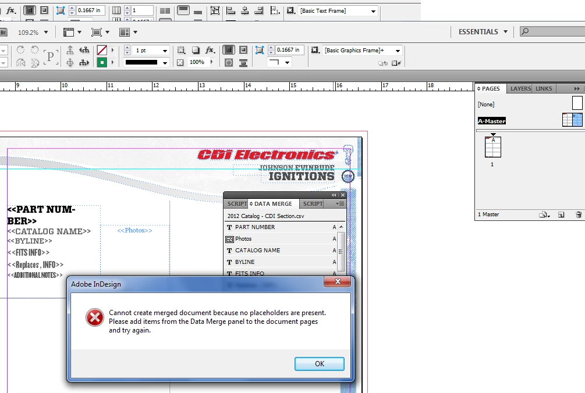Toggle Align Top vertical justification in top bar
Screen dimensions: 585x393
(x=183, y=10)
